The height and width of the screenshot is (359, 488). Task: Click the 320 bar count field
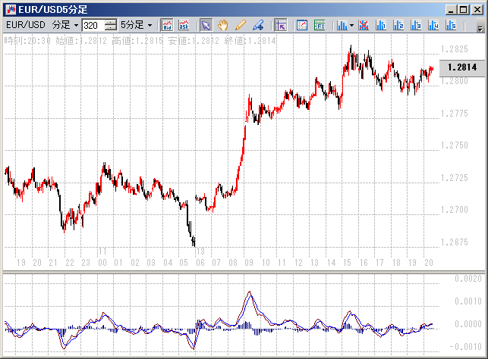click(93, 25)
